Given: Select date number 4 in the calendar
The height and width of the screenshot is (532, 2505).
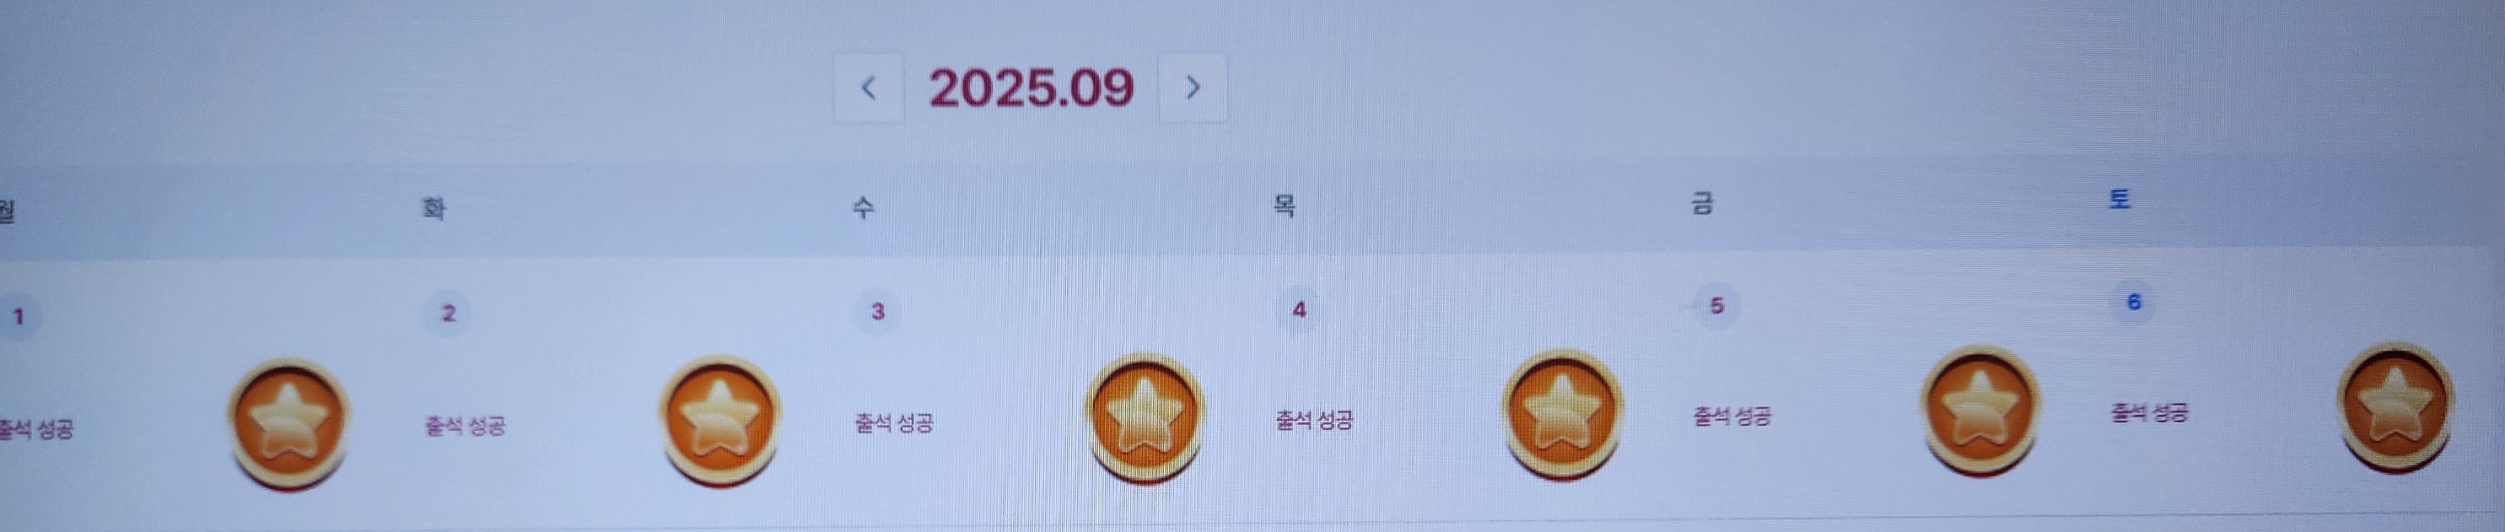Looking at the screenshot, I should click(1299, 309).
